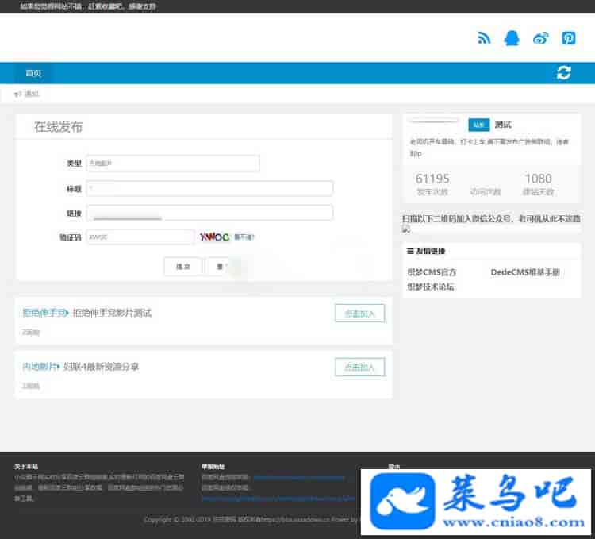Click the 标题 title input field
The height and width of the screenshot is (539, 595).
pos(209,189)
